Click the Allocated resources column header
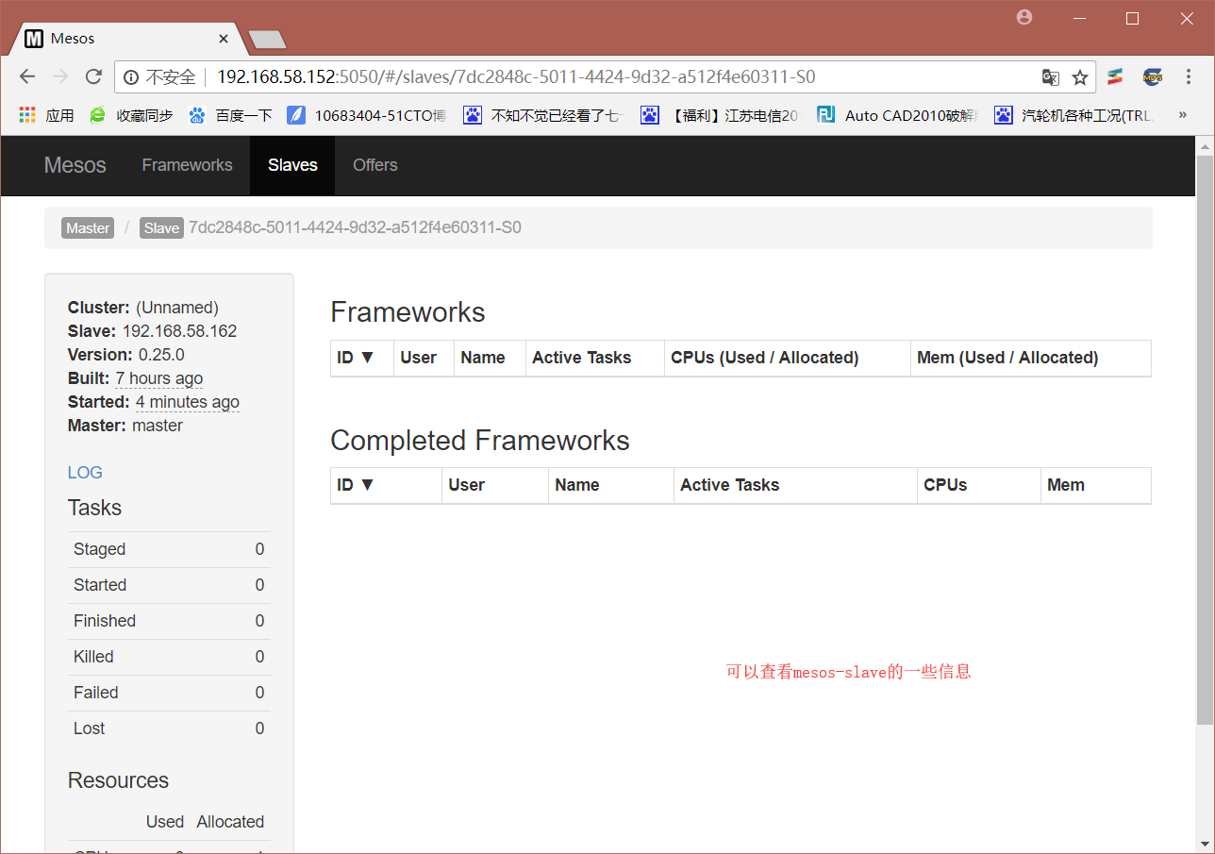The height and width of the screenshot is (854, 1215). (230, 822)
